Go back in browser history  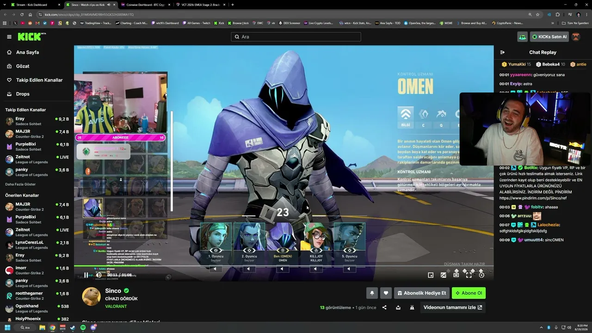point(6,14)
